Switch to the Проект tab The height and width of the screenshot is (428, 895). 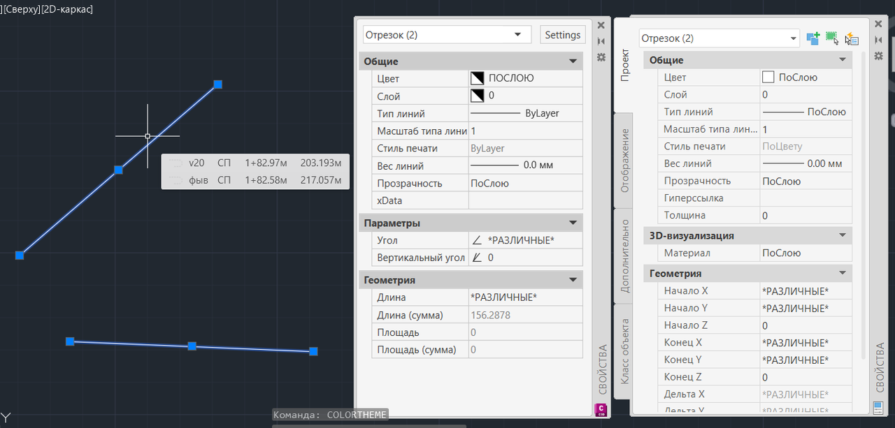(x=624, y=65)
